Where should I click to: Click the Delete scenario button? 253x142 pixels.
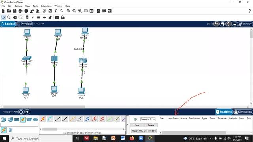point(151,125)
